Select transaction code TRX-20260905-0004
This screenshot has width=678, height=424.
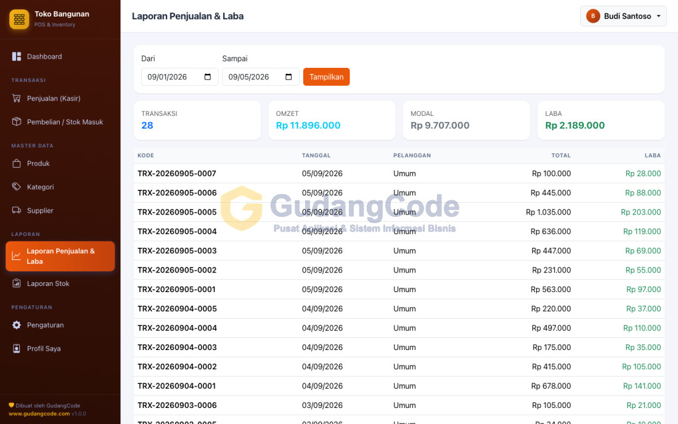[x=177, y=232]
